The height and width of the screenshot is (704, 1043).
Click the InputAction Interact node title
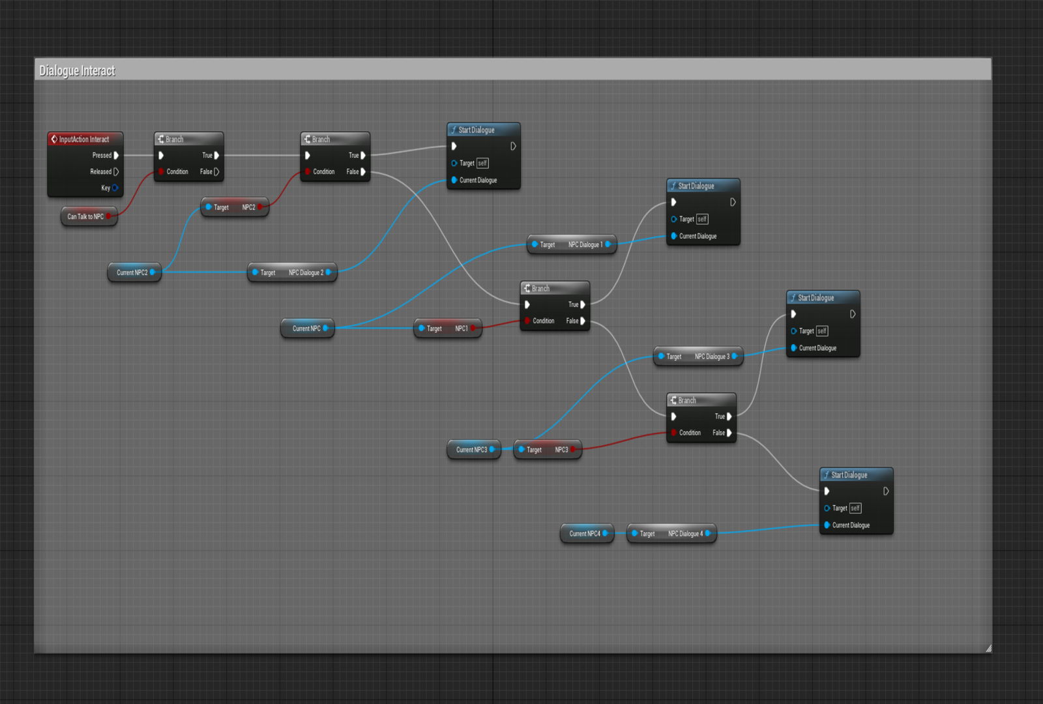click(84, 139)
